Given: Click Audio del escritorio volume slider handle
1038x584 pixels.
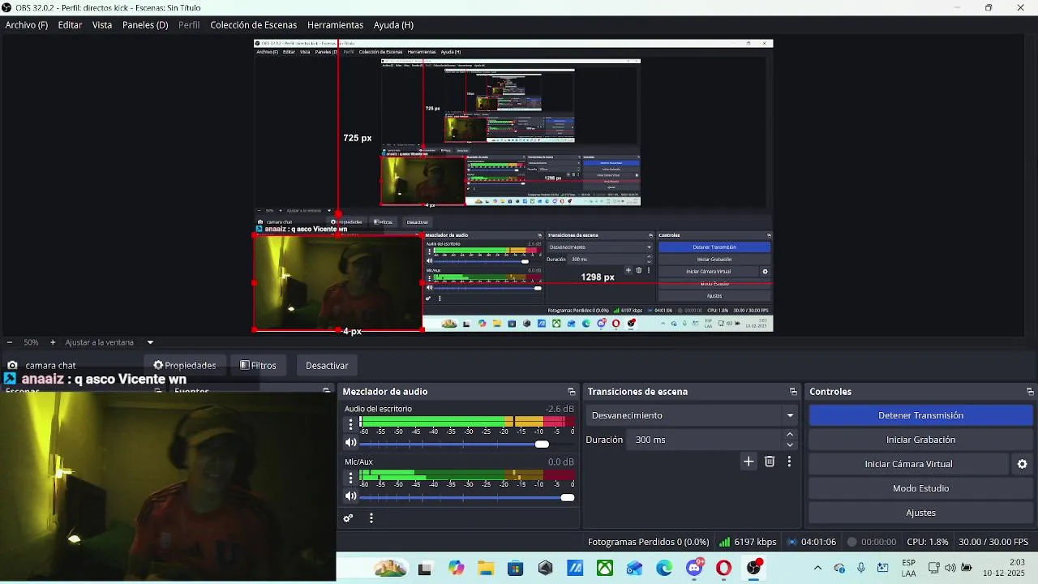Looking at the screenshot, I should pos(542,444).
